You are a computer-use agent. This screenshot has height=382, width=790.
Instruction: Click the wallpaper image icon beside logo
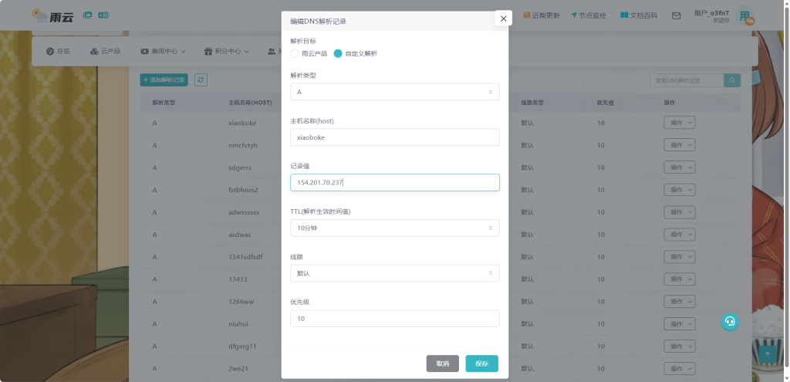[87, 15]
